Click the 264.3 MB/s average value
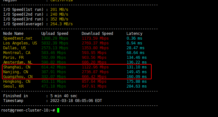The height and width of the screenshot is (117, 218). coord(62,24)
